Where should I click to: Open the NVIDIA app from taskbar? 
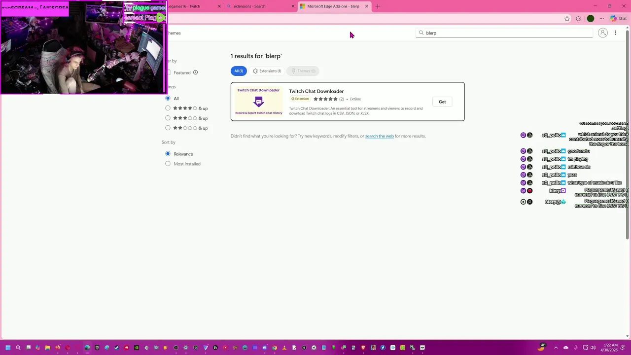(137, 348)
